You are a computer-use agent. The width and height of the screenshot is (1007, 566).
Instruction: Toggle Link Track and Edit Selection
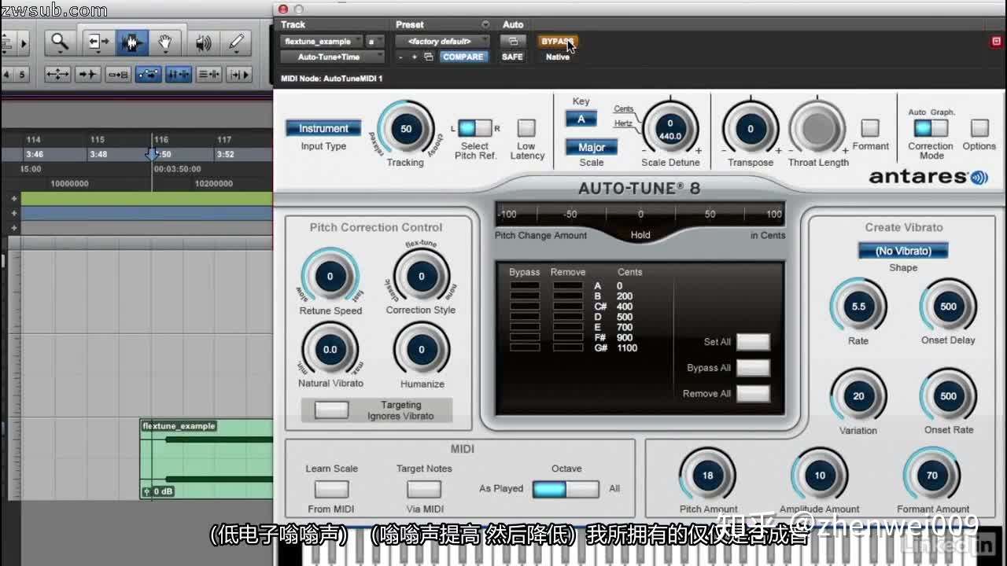[x=208, y=75]
